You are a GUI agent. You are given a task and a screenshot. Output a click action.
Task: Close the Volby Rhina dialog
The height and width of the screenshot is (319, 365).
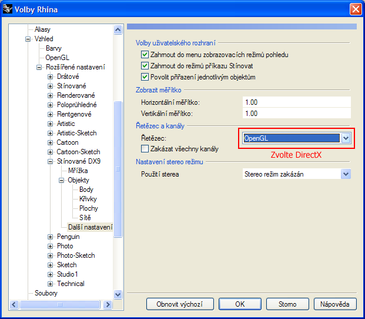pyautogui.click(x=355, y=9)
